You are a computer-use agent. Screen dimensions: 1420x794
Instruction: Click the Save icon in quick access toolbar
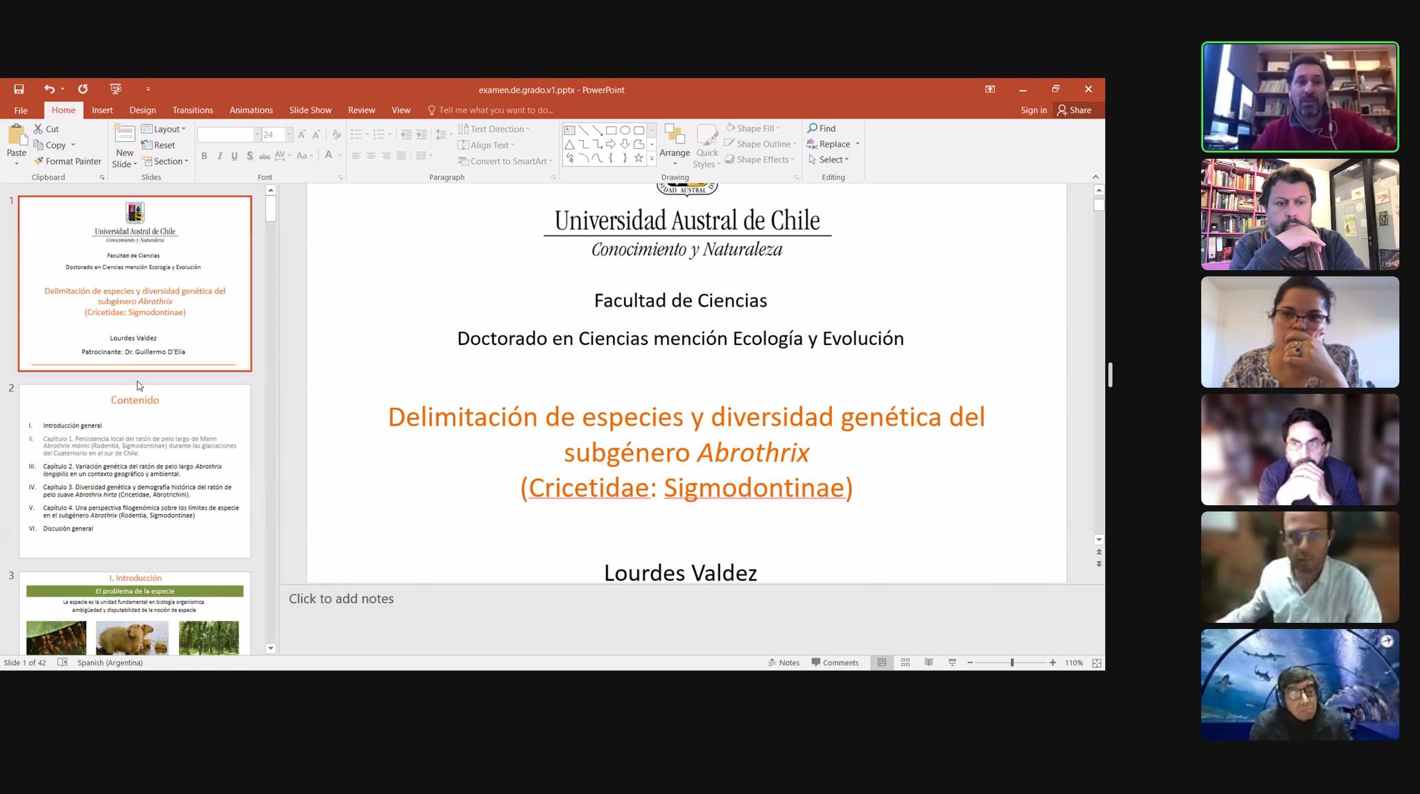[x=19, y=89]
